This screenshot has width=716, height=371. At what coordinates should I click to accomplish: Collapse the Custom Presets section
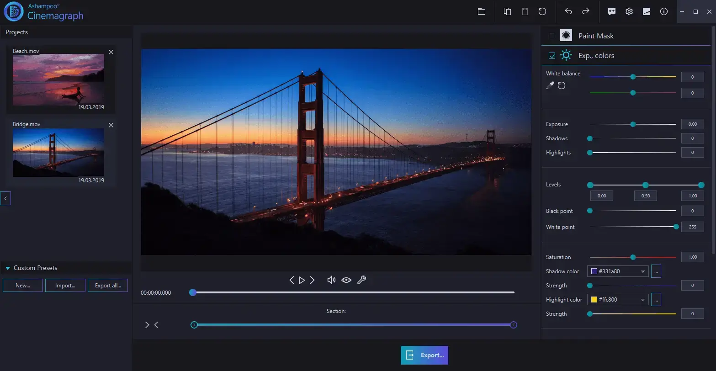click(7, 268)
